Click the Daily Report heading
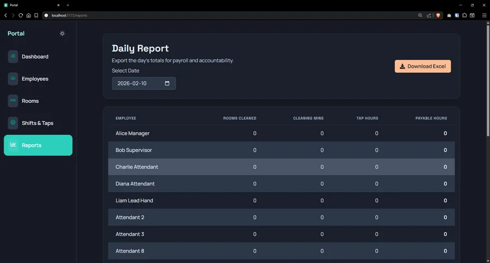Image resolution: width=490 pixels, height=263 pixels. pos(140,48)
